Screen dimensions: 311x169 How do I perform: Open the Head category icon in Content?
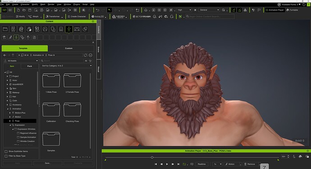tap(21, 29)
